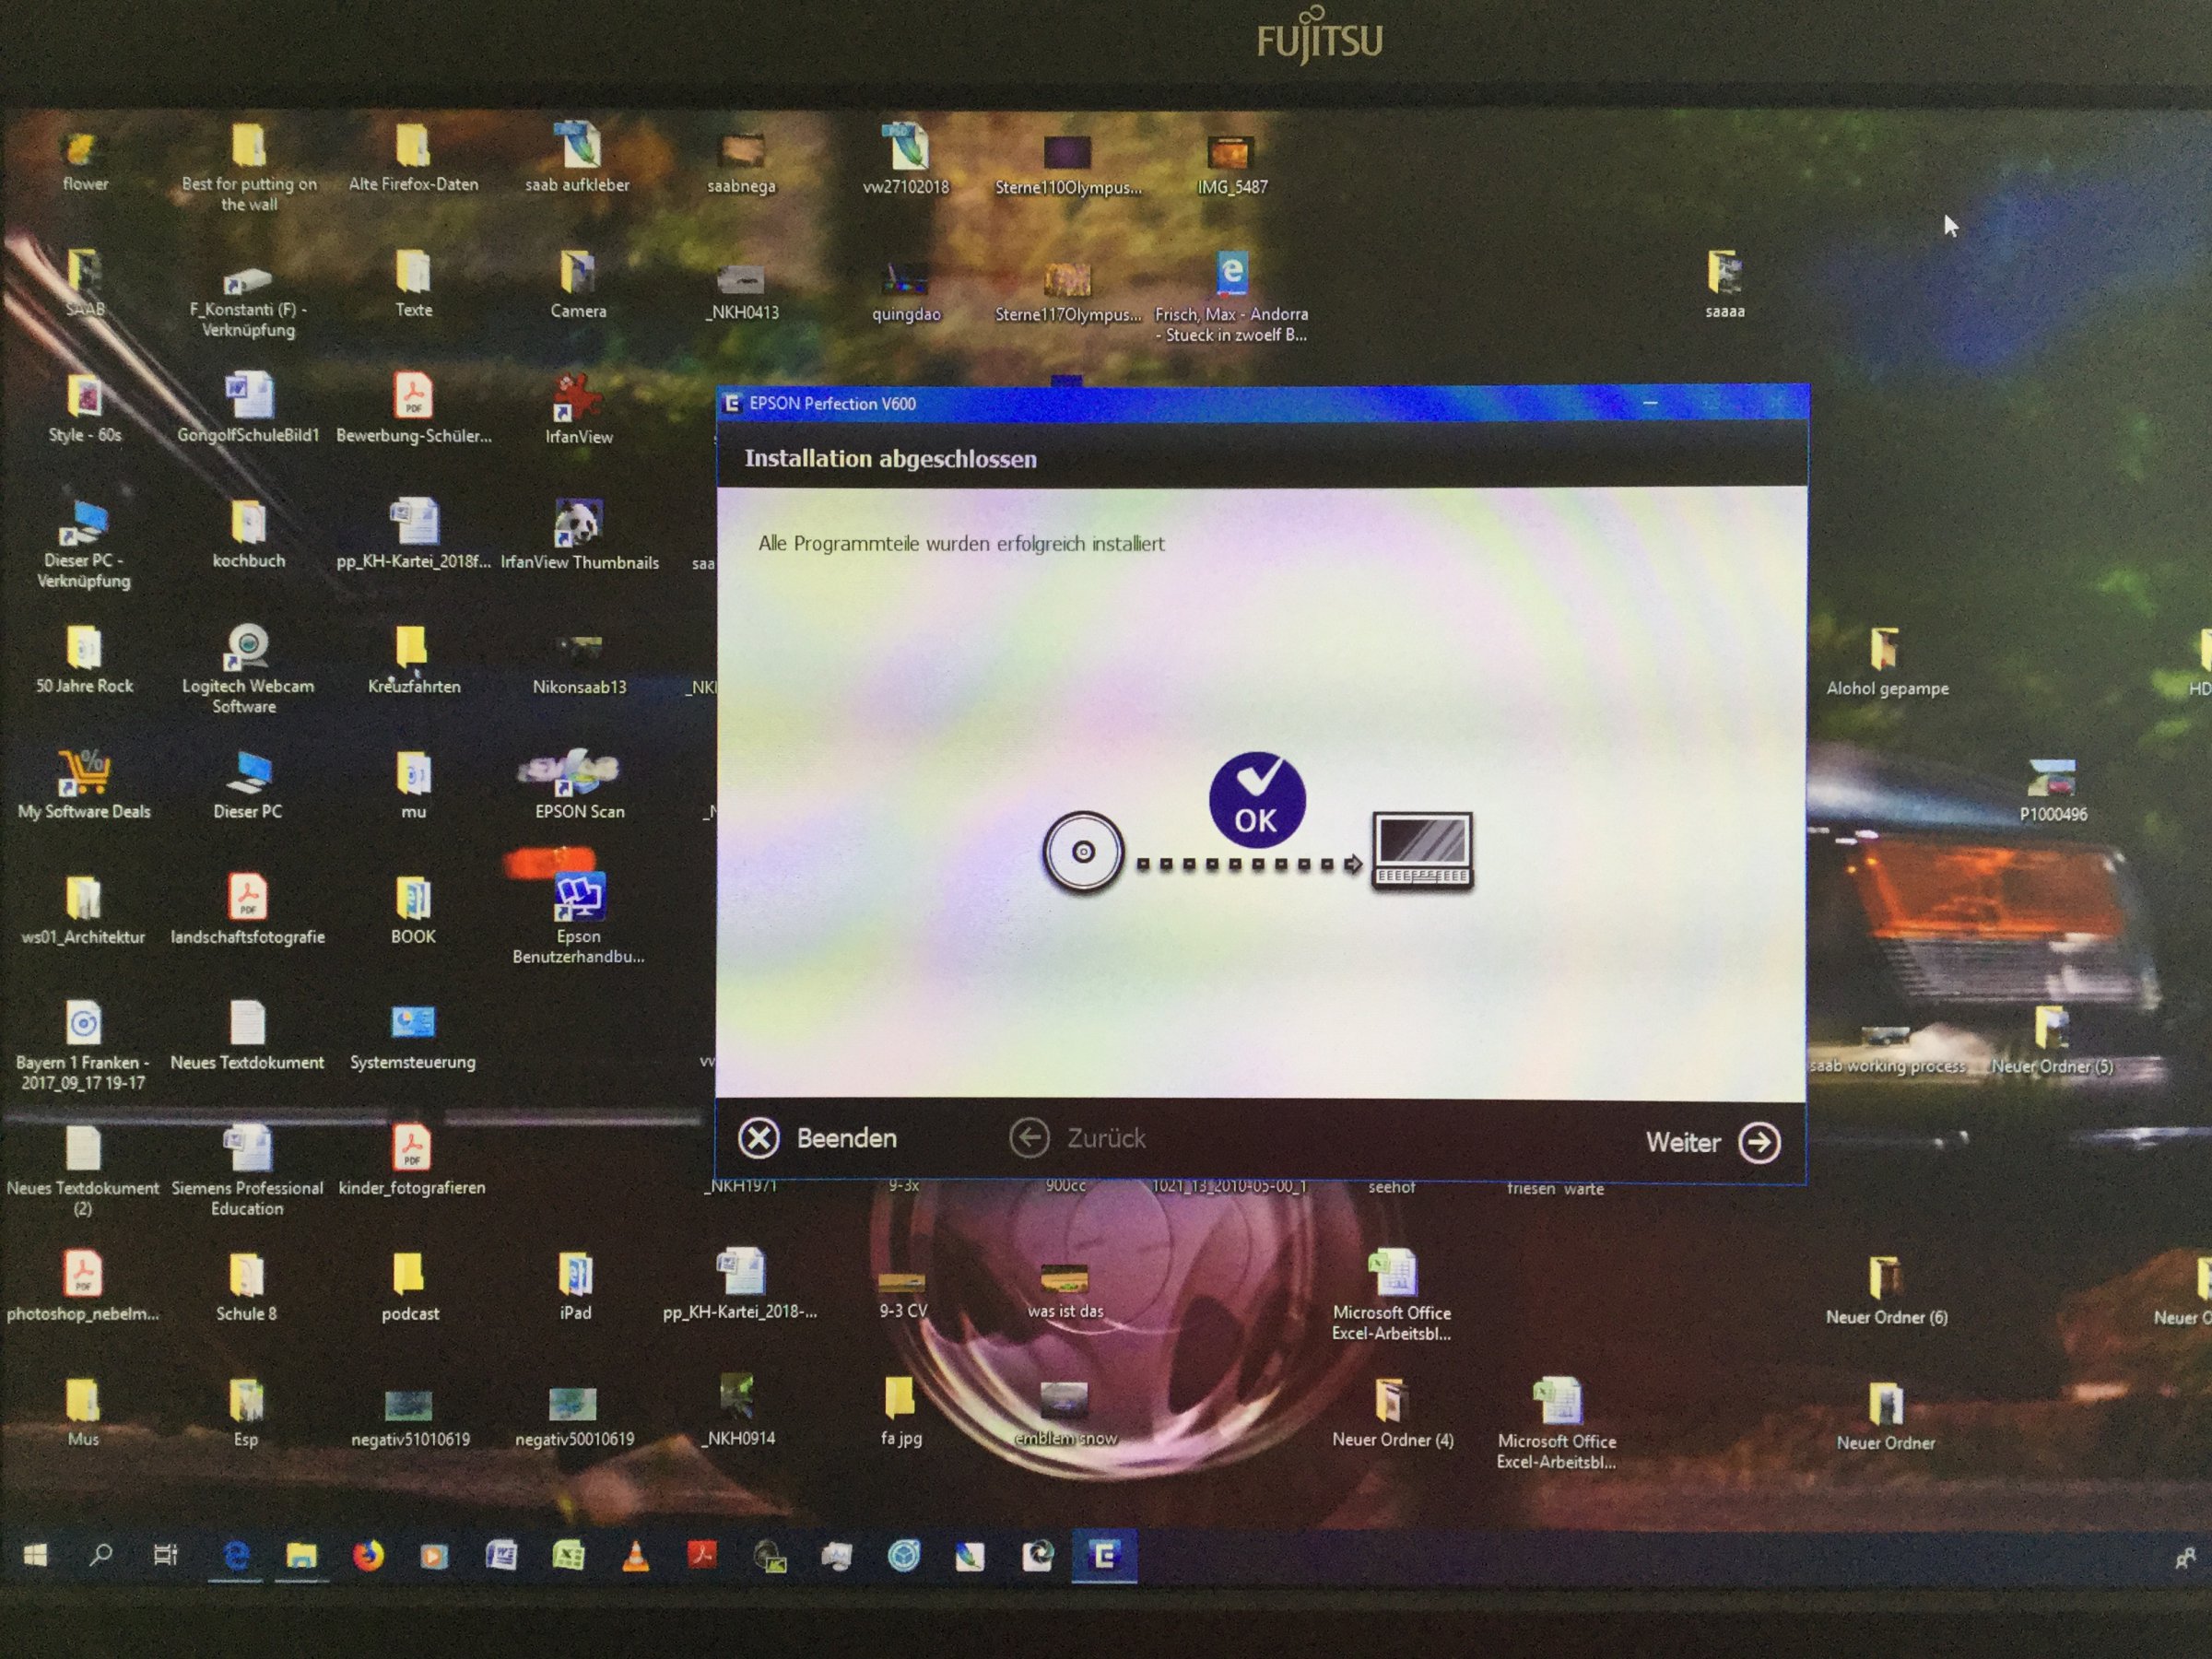
Task: Select the iPad folder icon
Action: [x=575, y=1286]
